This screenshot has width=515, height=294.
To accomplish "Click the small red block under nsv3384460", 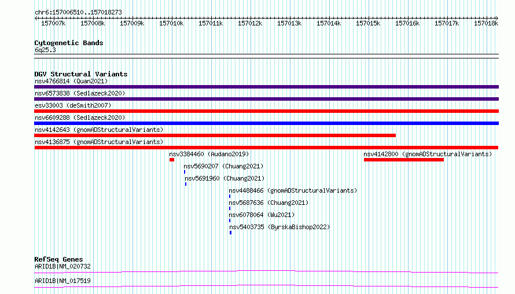I will (x=172, y=160).
